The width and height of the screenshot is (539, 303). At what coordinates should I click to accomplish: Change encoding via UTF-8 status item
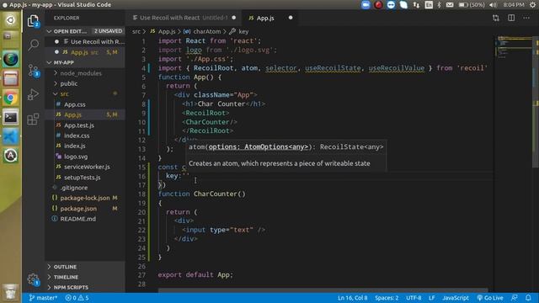[x=414, y=297]
